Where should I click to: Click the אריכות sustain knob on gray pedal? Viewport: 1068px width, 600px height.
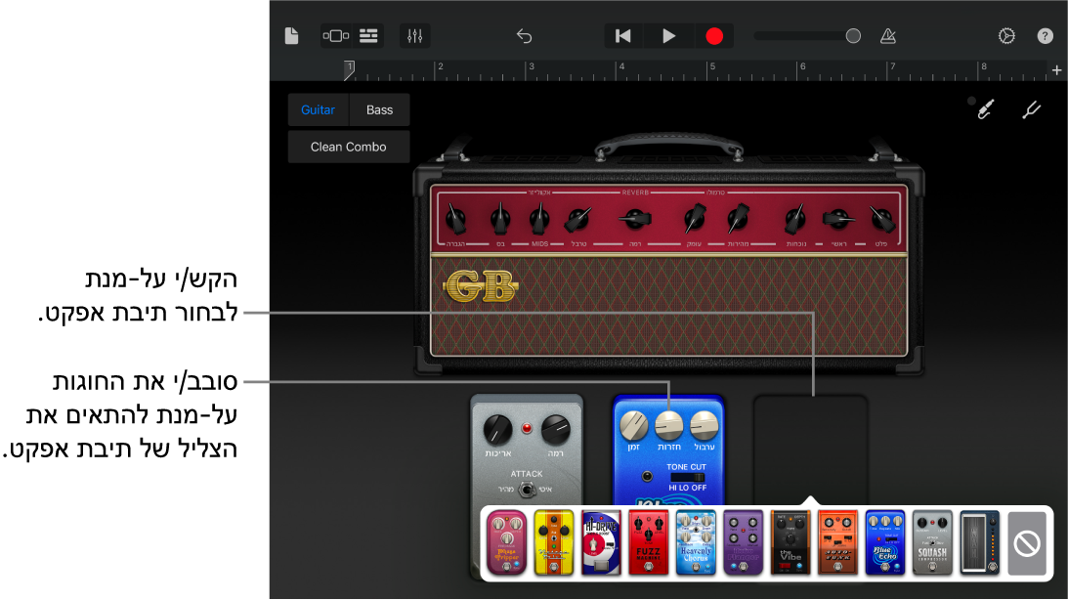pos(498,430)
